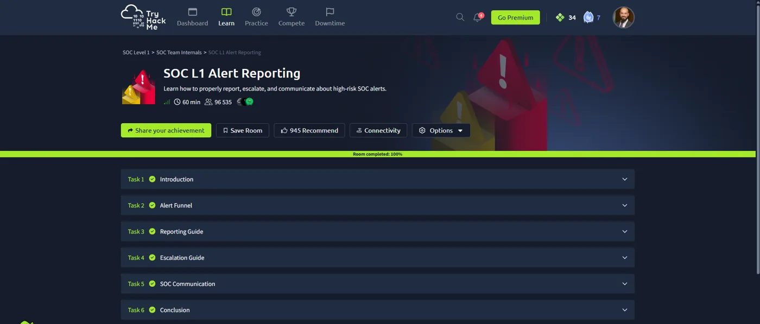This screenshot has width=760, height=324.
Task: Click the Reporting Guide task title
Action: click(x=181, y=231)
